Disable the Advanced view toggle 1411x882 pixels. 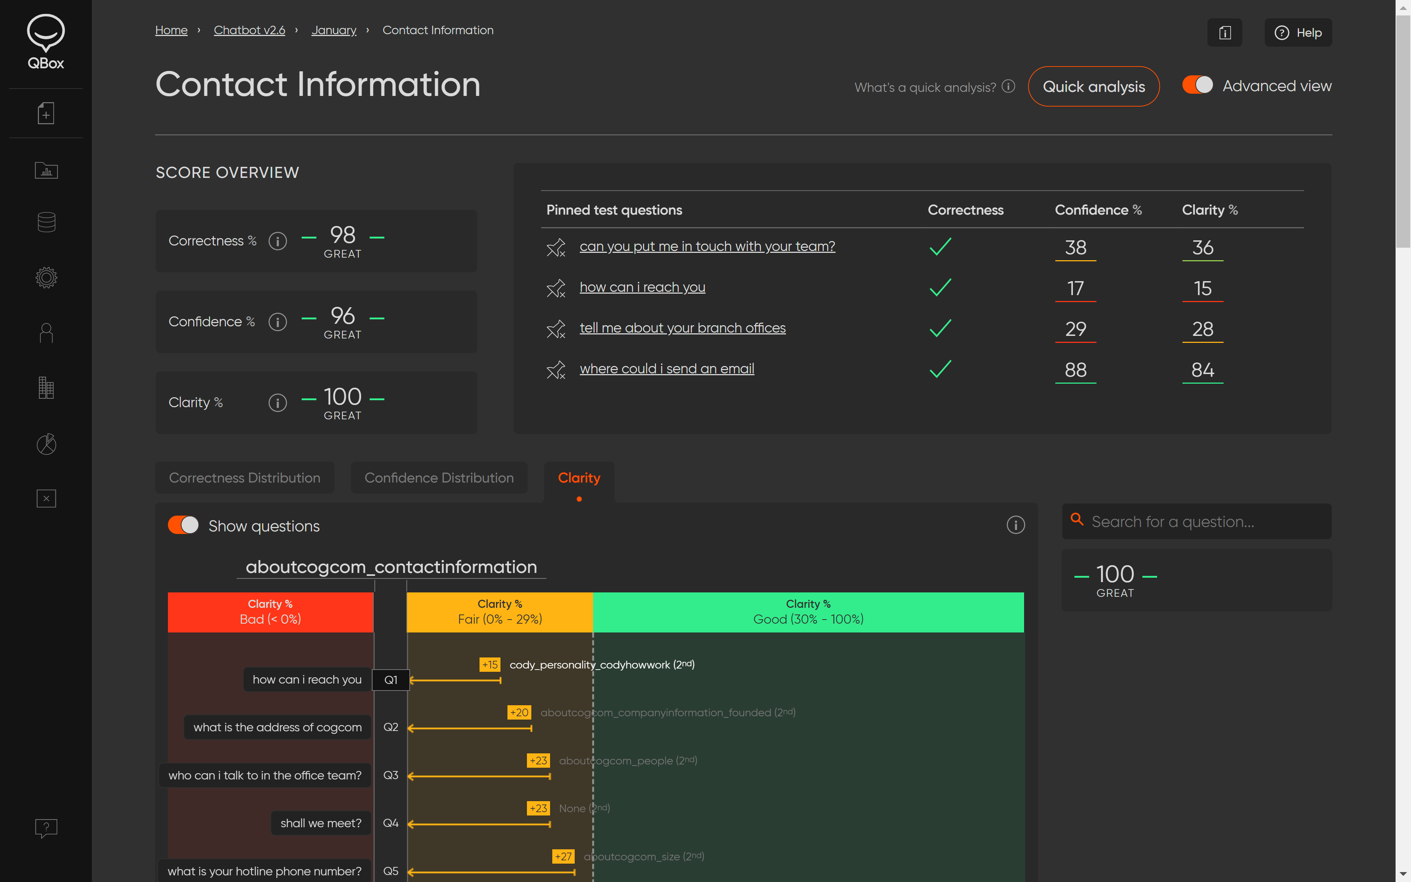(1197, 85)
